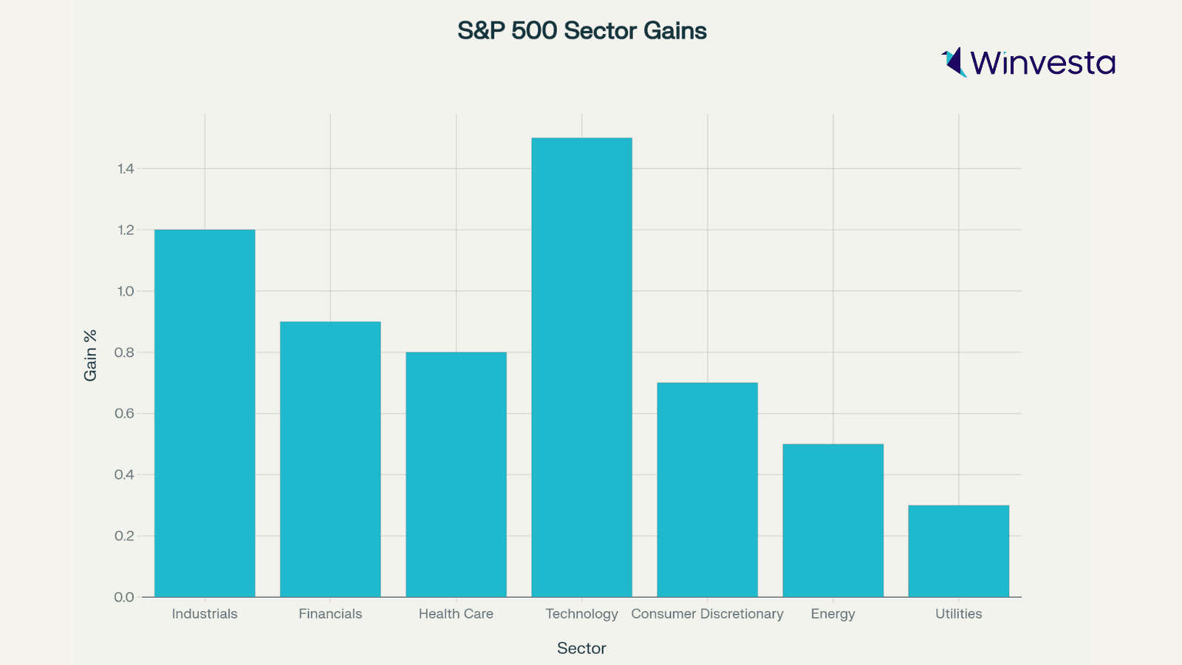
Task: Select the Utilities bar
Action: [x=958, y=551]
